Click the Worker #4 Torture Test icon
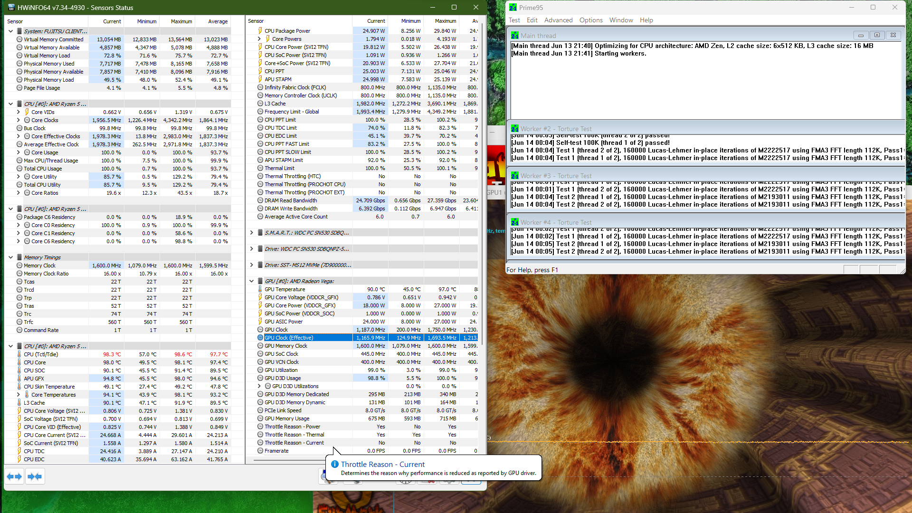Image resolution: width=912 pixels, height=513 pixels. 515,222
